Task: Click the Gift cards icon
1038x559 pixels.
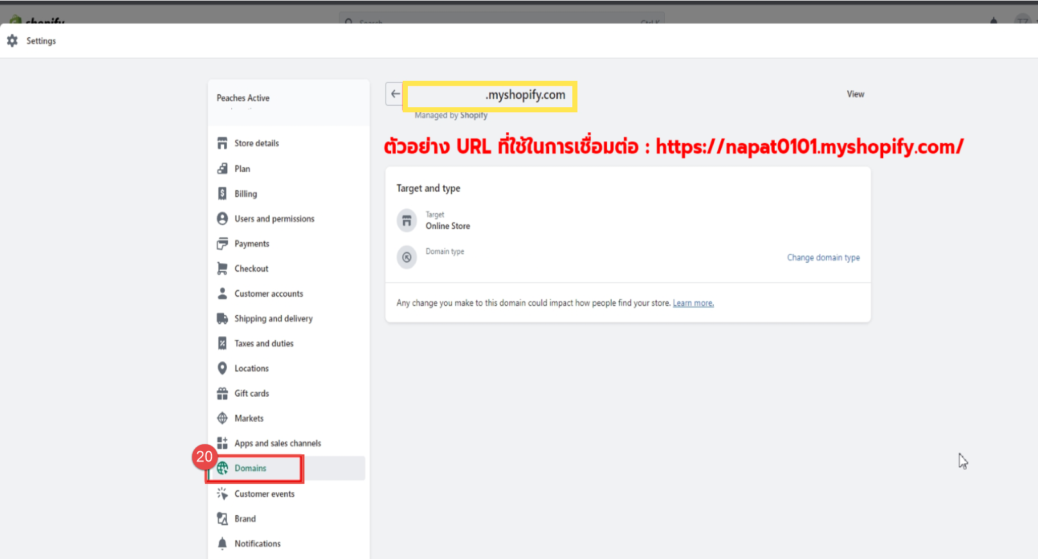Action: [x=222, y=393]
